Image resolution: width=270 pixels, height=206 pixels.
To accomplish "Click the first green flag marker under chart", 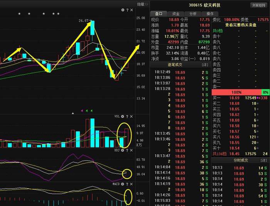I will (87, 111).
